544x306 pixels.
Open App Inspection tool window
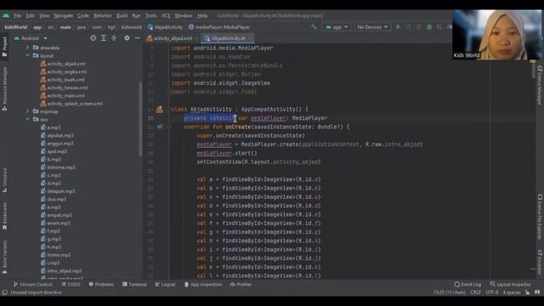click(x=203, y=285)
